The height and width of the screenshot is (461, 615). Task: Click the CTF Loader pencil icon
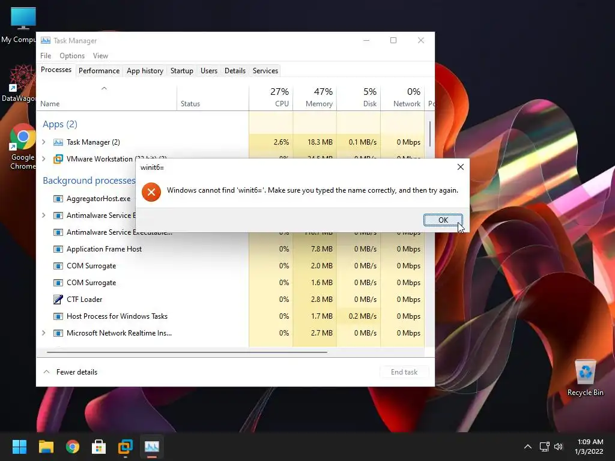(58, 300)
